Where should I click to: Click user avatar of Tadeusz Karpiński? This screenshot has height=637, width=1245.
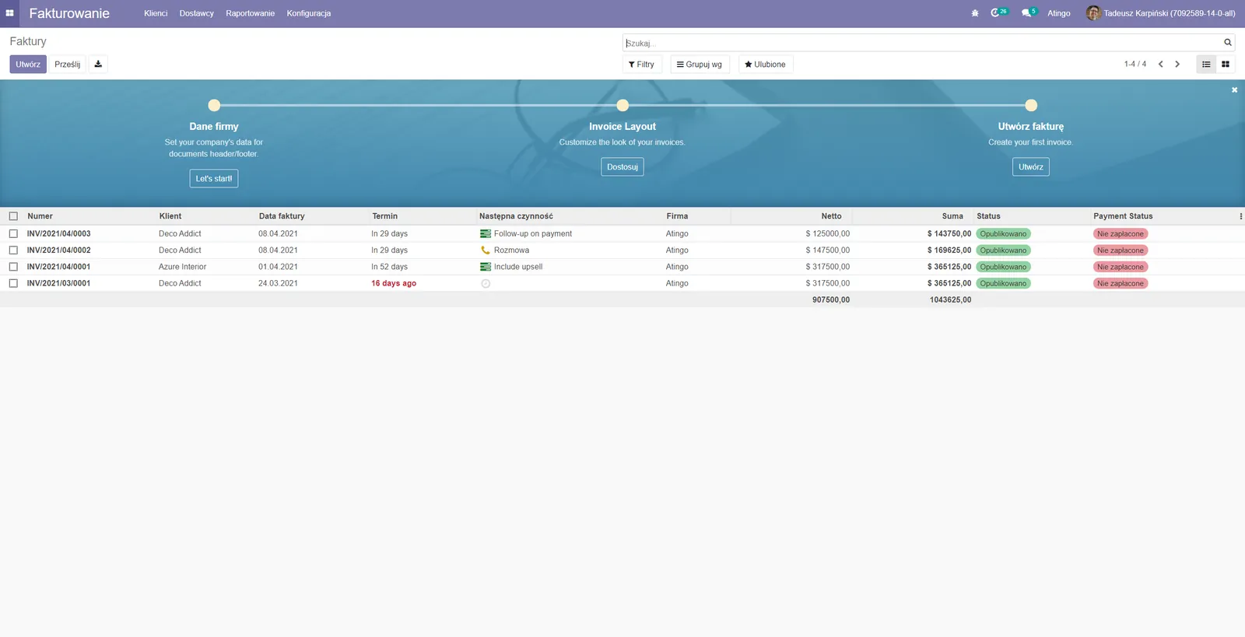pyautogui.click(x=1093, y=13)
